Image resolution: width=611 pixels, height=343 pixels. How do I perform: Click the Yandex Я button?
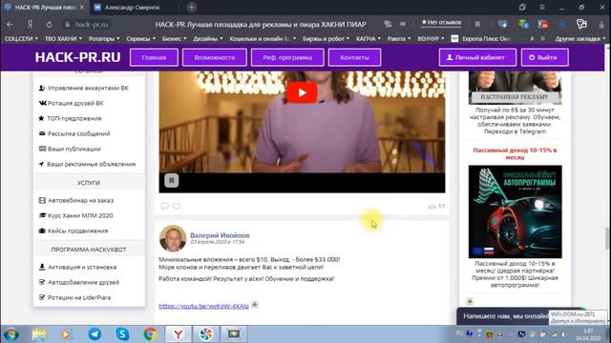coord(30,24)
